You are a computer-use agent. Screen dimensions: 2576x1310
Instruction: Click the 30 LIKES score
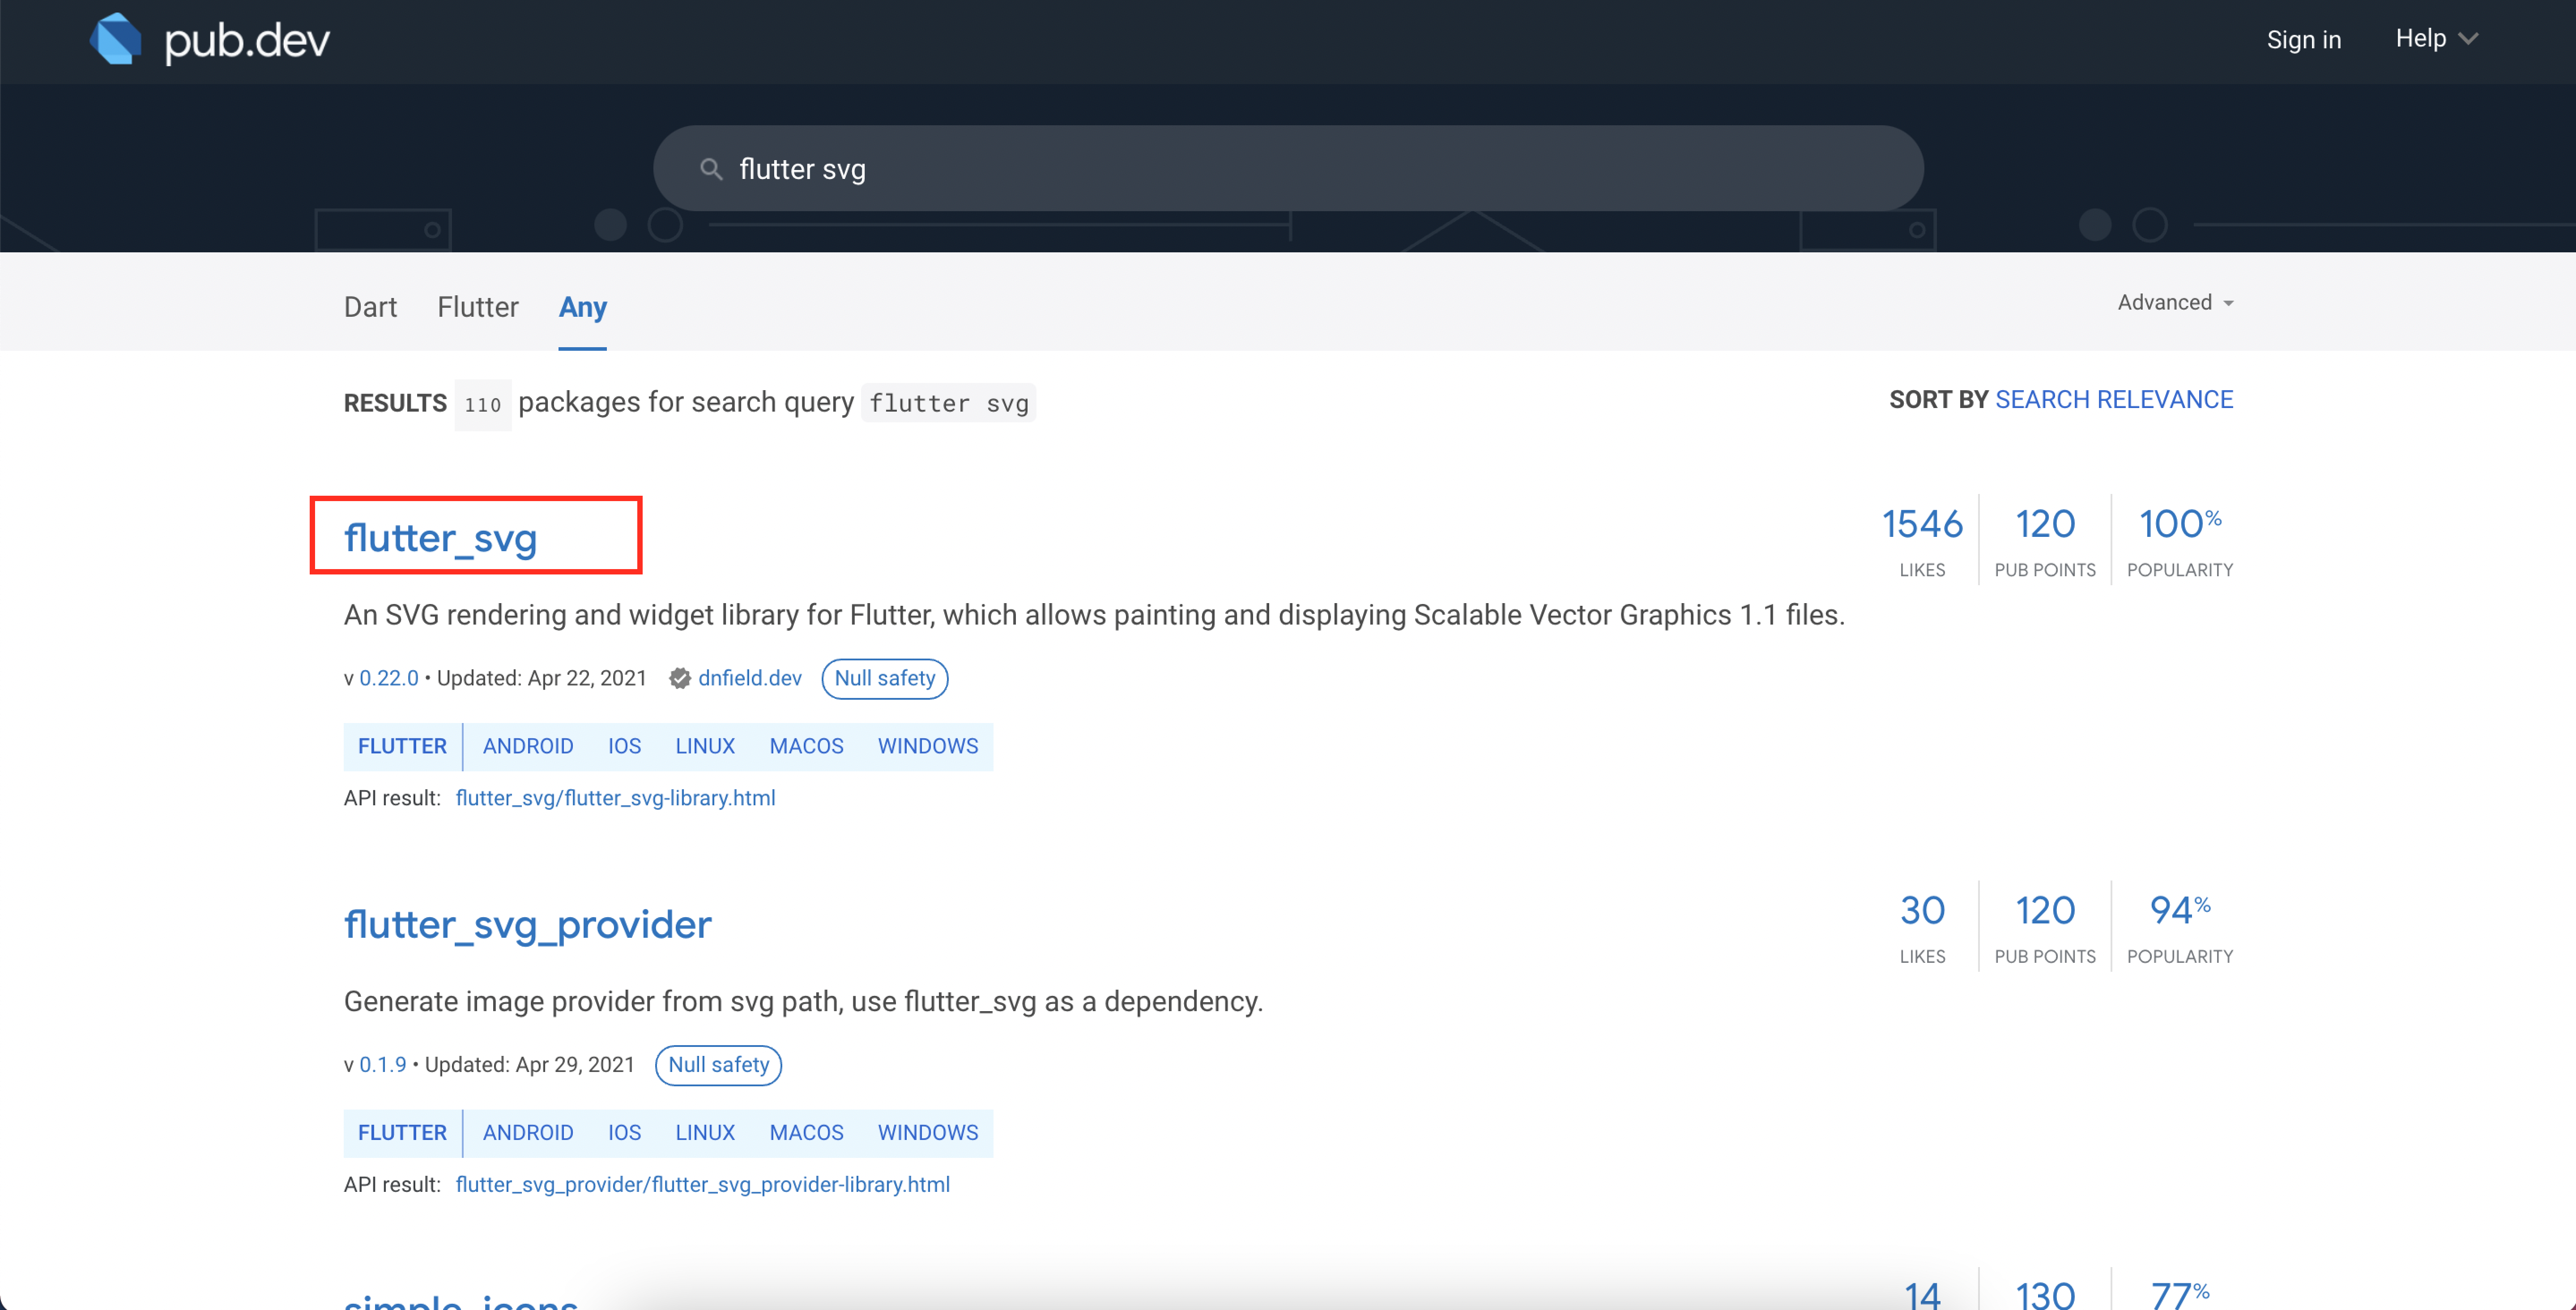(x=1922, y=928)
